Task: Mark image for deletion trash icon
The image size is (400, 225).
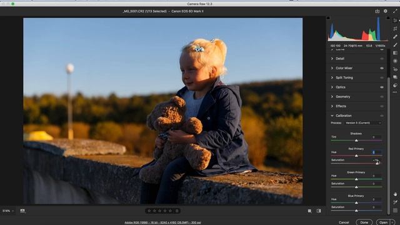Action: [177, 211]
